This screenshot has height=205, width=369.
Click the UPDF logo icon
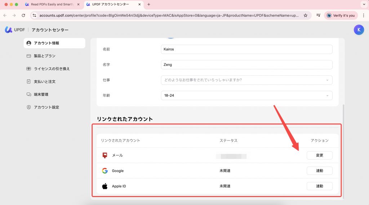pyautogui.click(x=9, y=30)
